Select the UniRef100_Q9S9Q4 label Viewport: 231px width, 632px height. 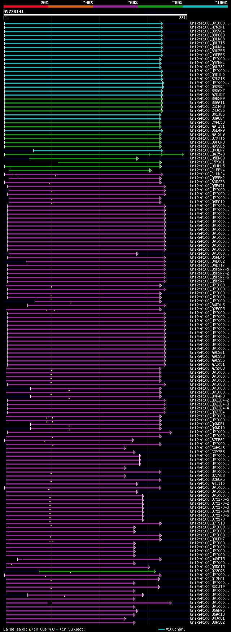click(x=207, y=87)
